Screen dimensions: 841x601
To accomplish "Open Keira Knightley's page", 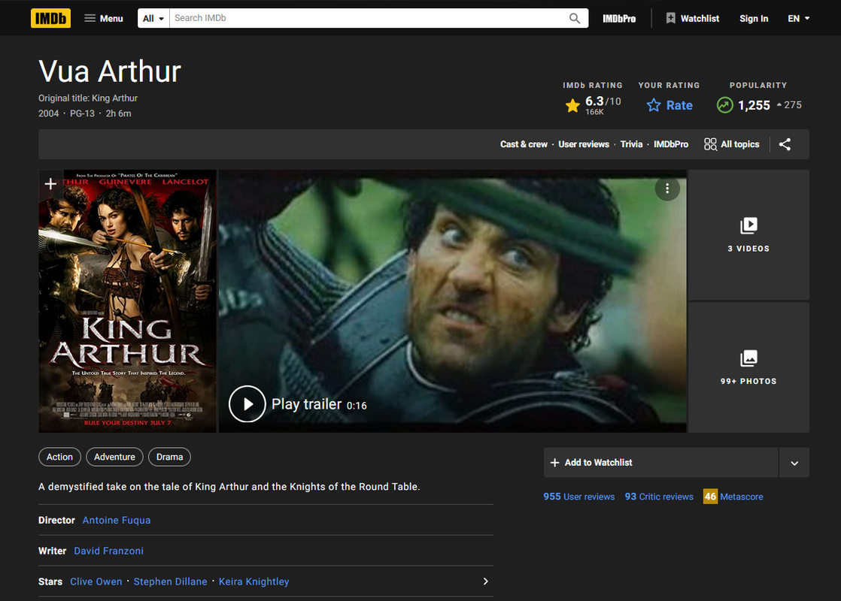I will click(254, 581).
